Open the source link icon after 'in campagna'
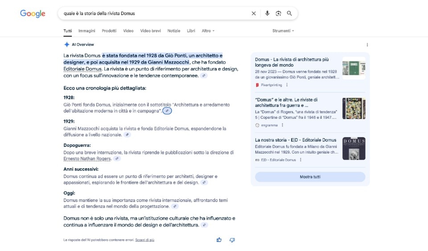Image resolution: width=428 pixels, height=251 pixels. (x=167, y=111)
